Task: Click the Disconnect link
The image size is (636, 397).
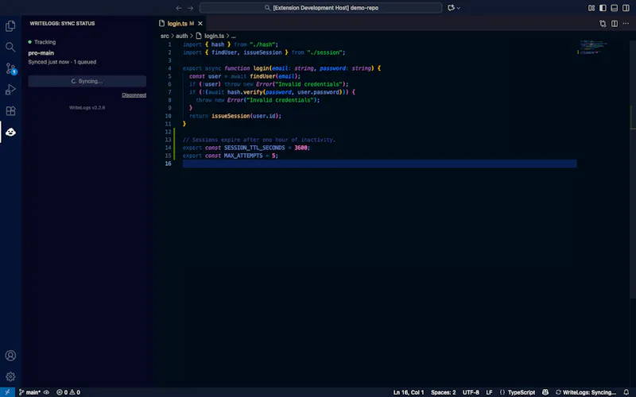Action: pos(134,94)
